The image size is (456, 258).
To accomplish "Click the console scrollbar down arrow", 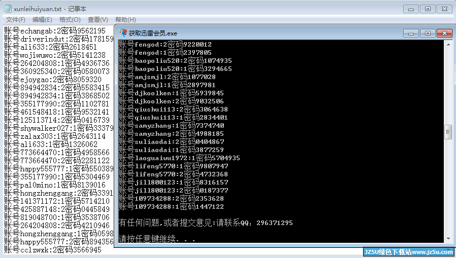I will pos(448,239).
